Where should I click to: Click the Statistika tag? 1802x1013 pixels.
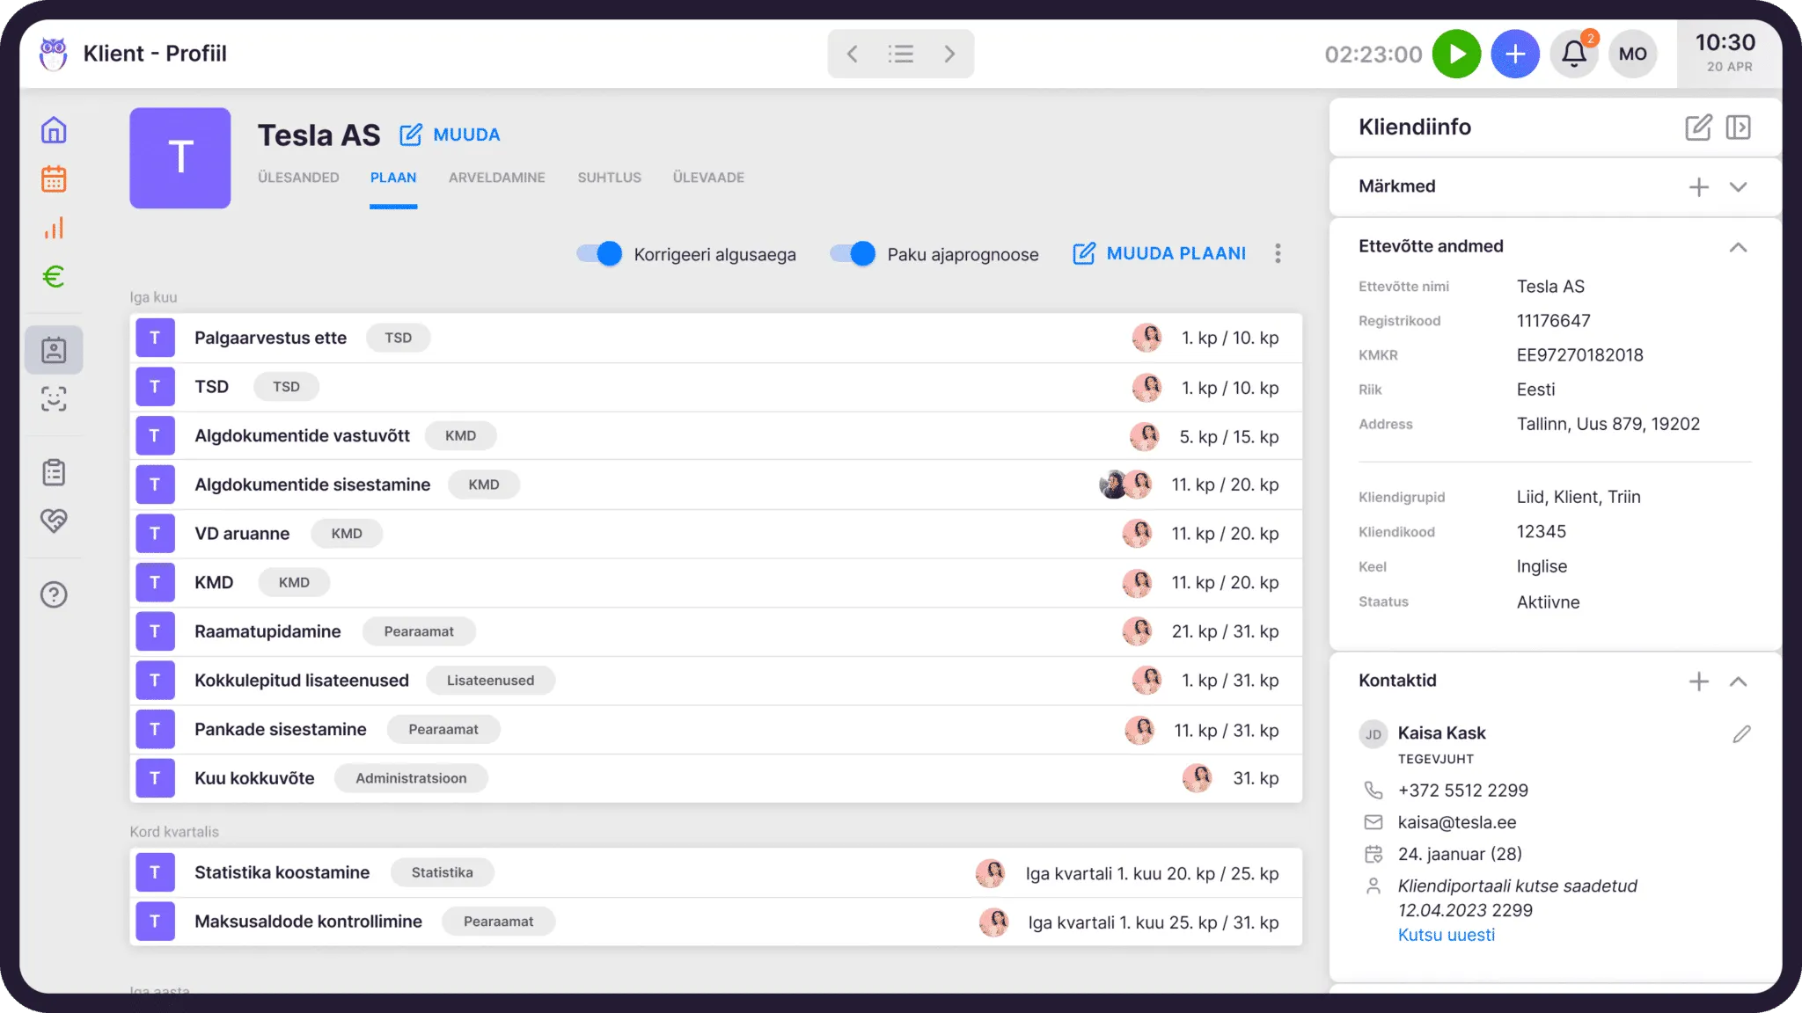coord(442,872)
